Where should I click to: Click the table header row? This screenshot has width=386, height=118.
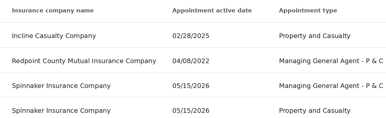(x=193, y=11)
